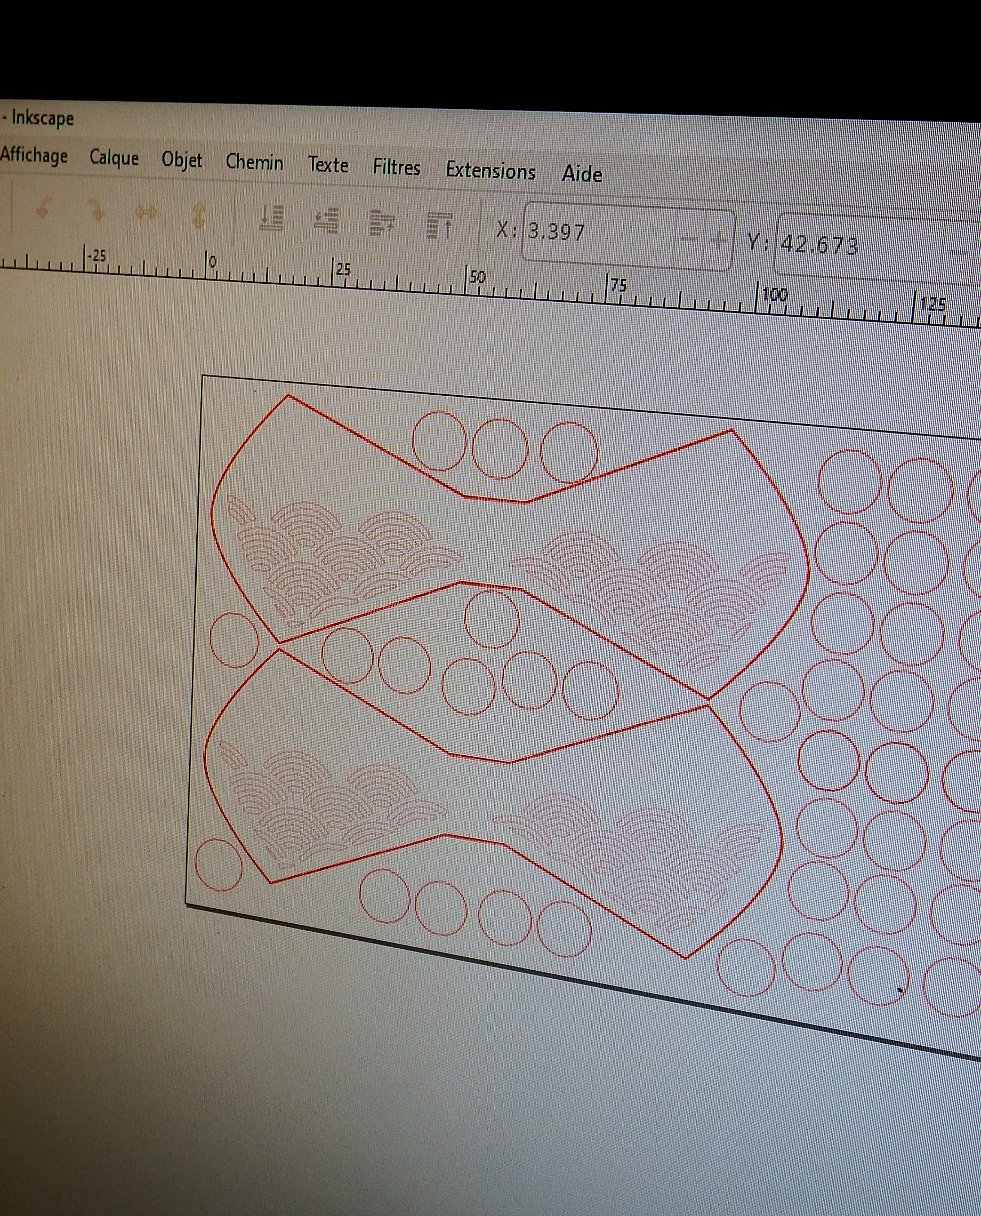This screenshot has height=1216, width=981.
Task: Open the Chemin menu
Action: (254, 163)
